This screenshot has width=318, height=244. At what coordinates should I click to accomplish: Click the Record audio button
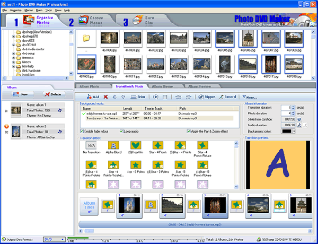click(x=227, y=97)
